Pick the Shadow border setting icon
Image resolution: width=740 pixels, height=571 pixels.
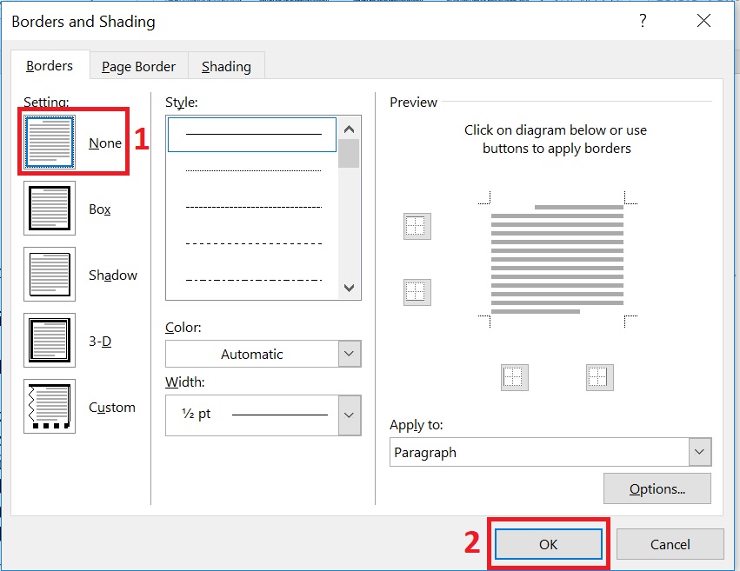point(50,274)
